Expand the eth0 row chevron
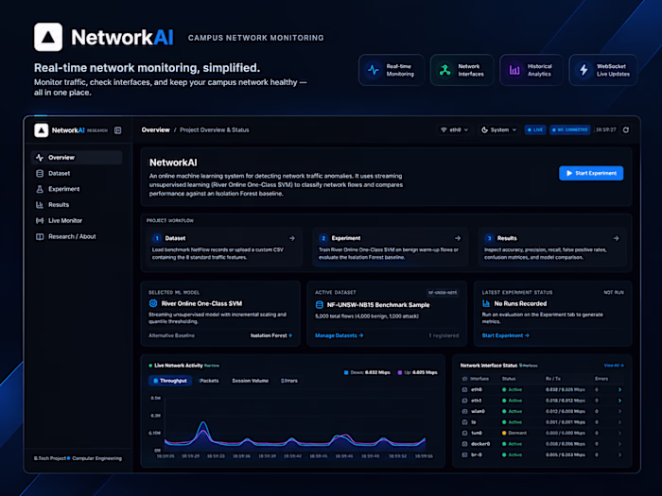Viewport: 662px width, 496px height. (619, 389)
